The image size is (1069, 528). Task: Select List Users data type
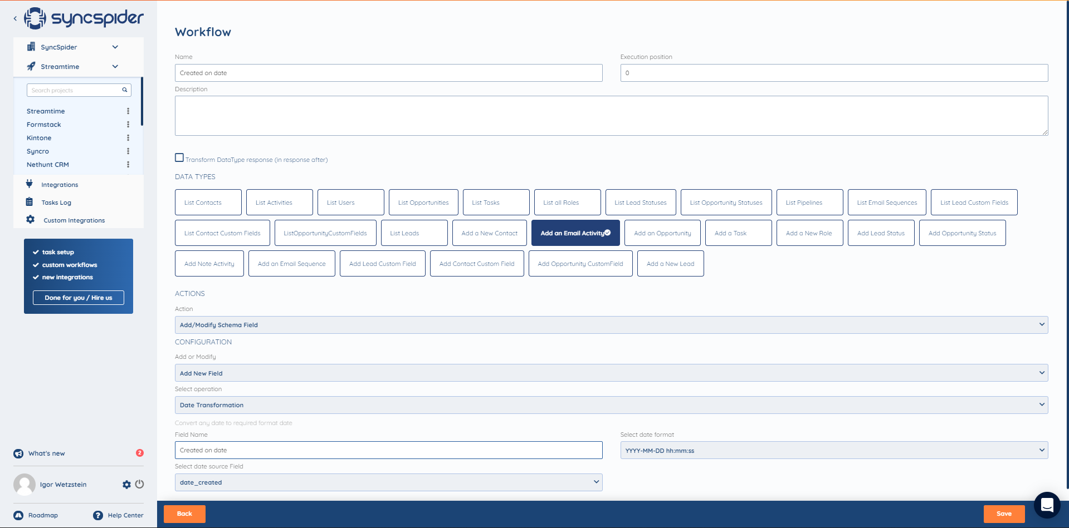click(x=351, y=203)
